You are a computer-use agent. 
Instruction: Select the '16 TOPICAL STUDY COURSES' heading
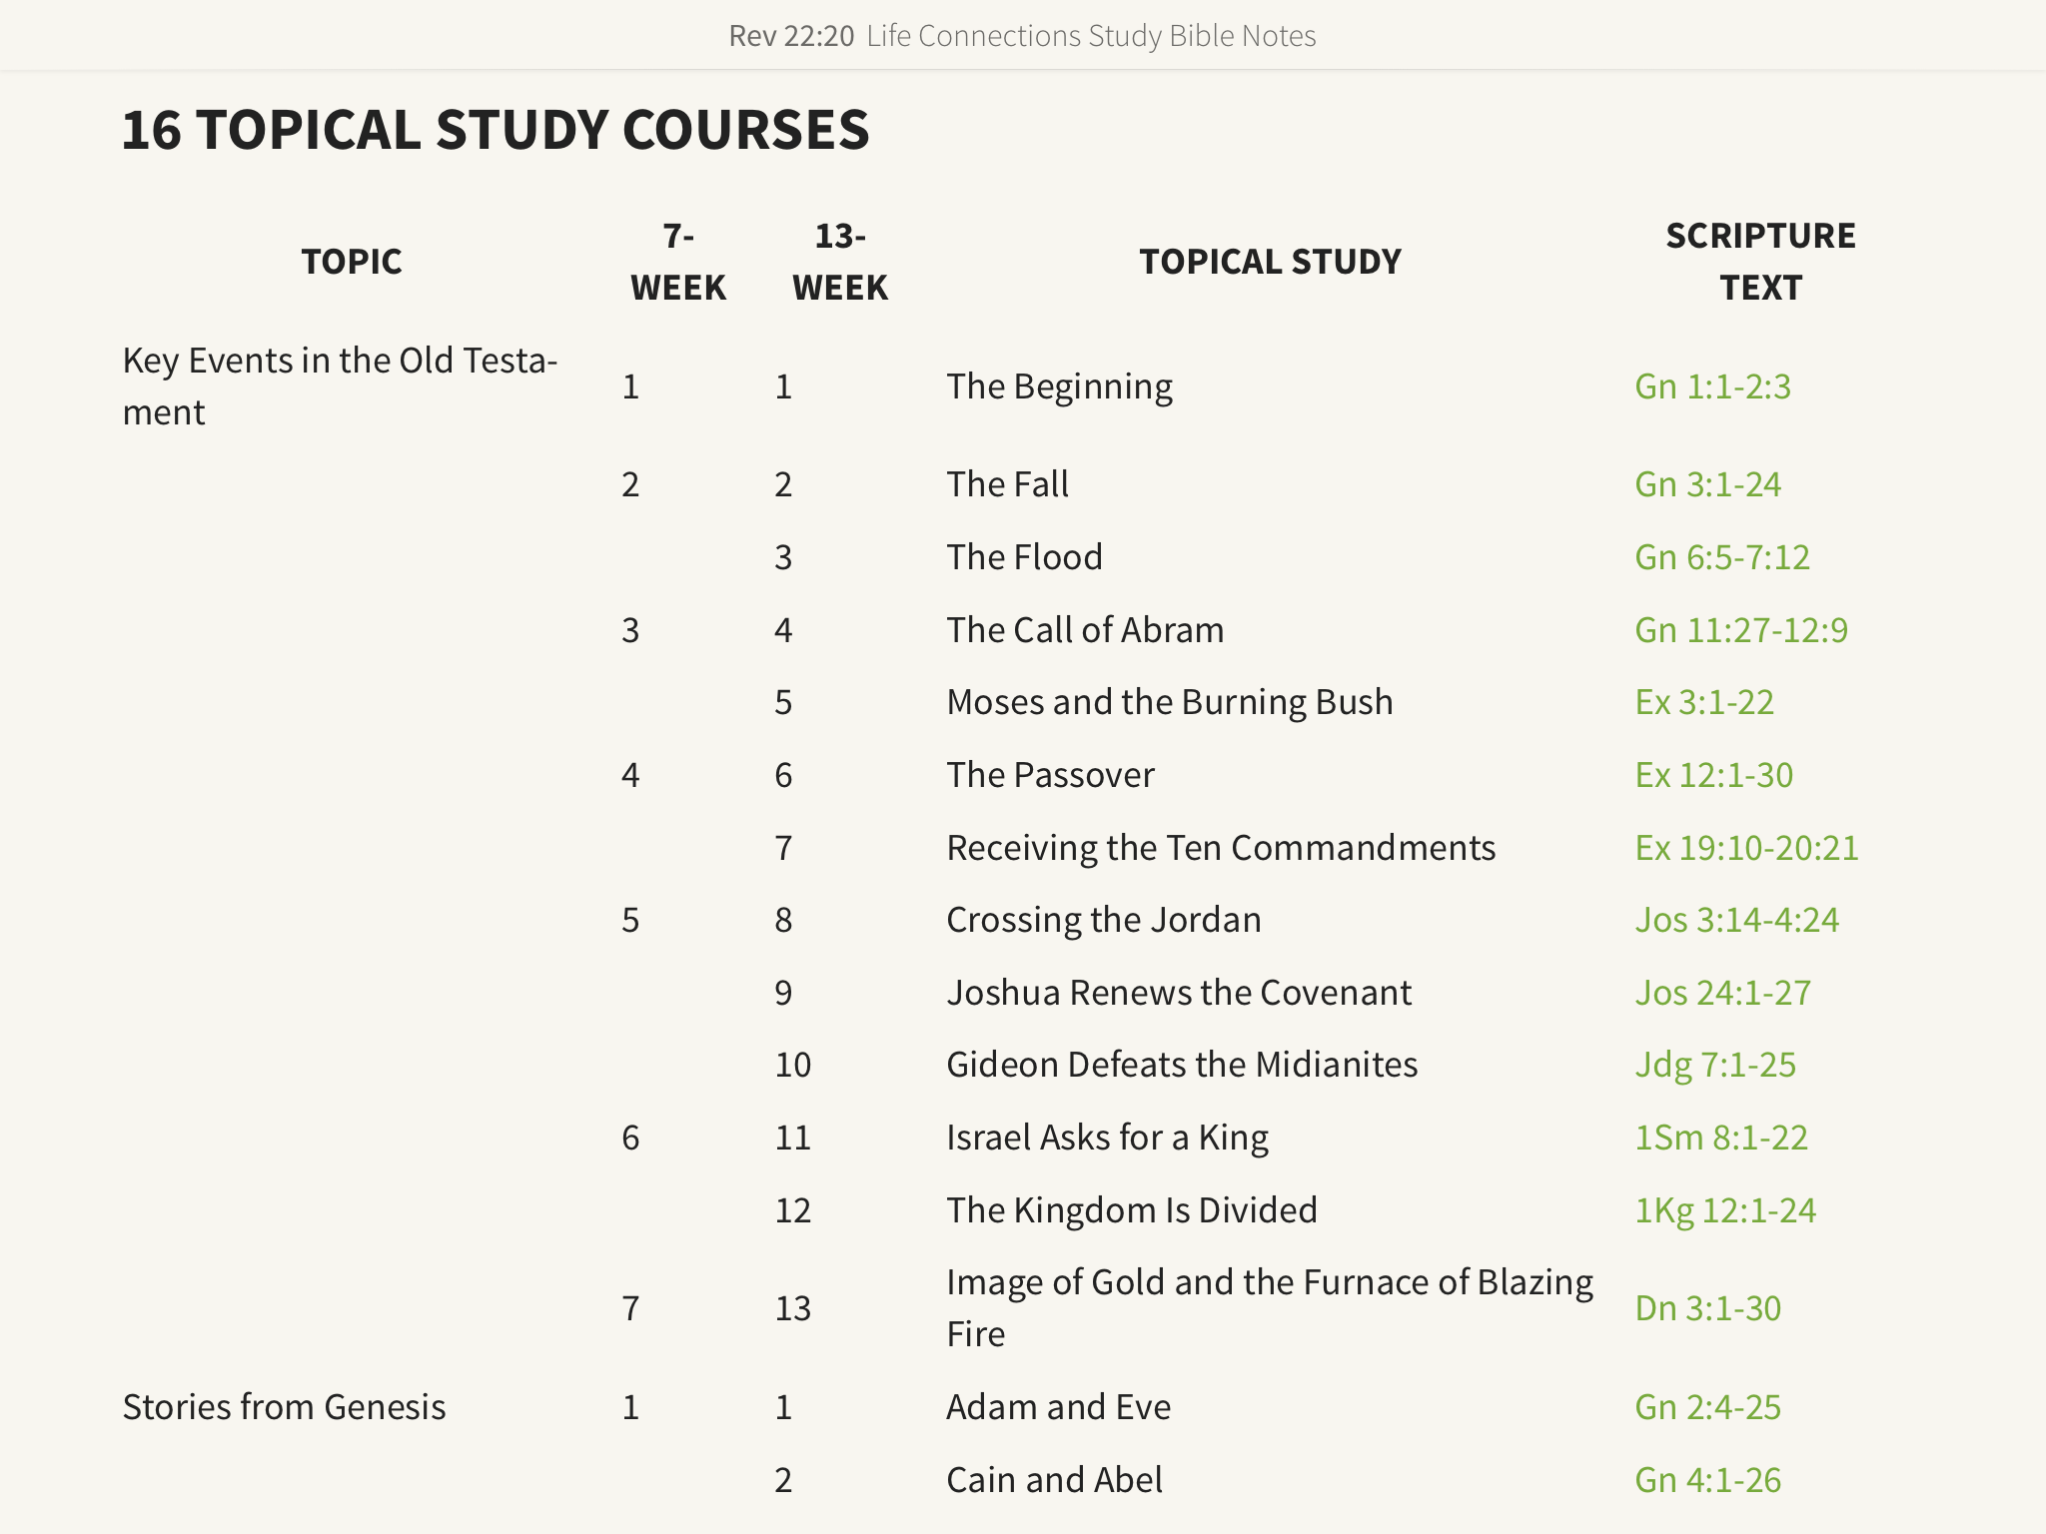pyautogui.click(x=496, y=130)
